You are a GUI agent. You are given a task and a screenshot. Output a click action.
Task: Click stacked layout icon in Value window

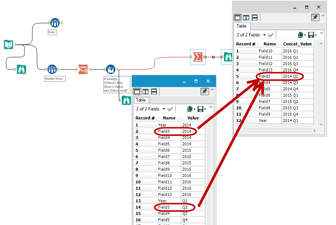click(154, 91)
